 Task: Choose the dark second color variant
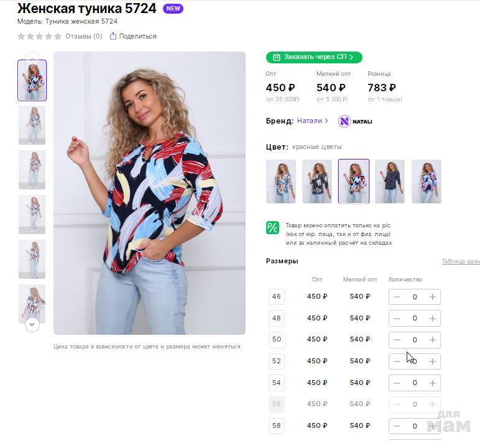click(317, 181)
